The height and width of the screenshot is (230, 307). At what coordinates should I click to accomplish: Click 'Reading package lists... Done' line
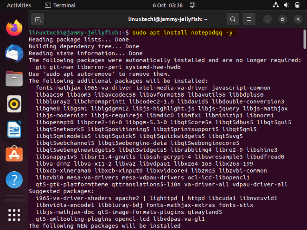coord(79,40)
